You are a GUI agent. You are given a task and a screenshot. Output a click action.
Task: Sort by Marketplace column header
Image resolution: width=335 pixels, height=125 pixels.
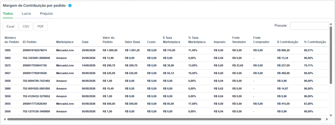(x=65, y=42)
